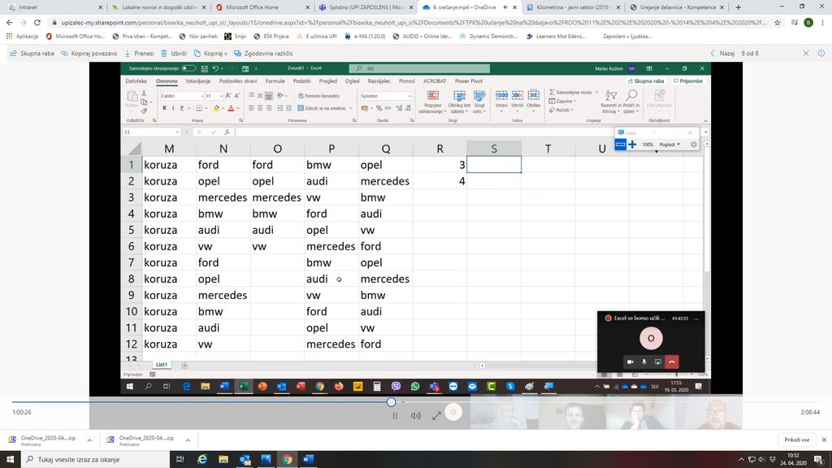This screenshot has height=468, width=832.
Task: Toggle the camera in the call widget
Action: click(630, 361)
